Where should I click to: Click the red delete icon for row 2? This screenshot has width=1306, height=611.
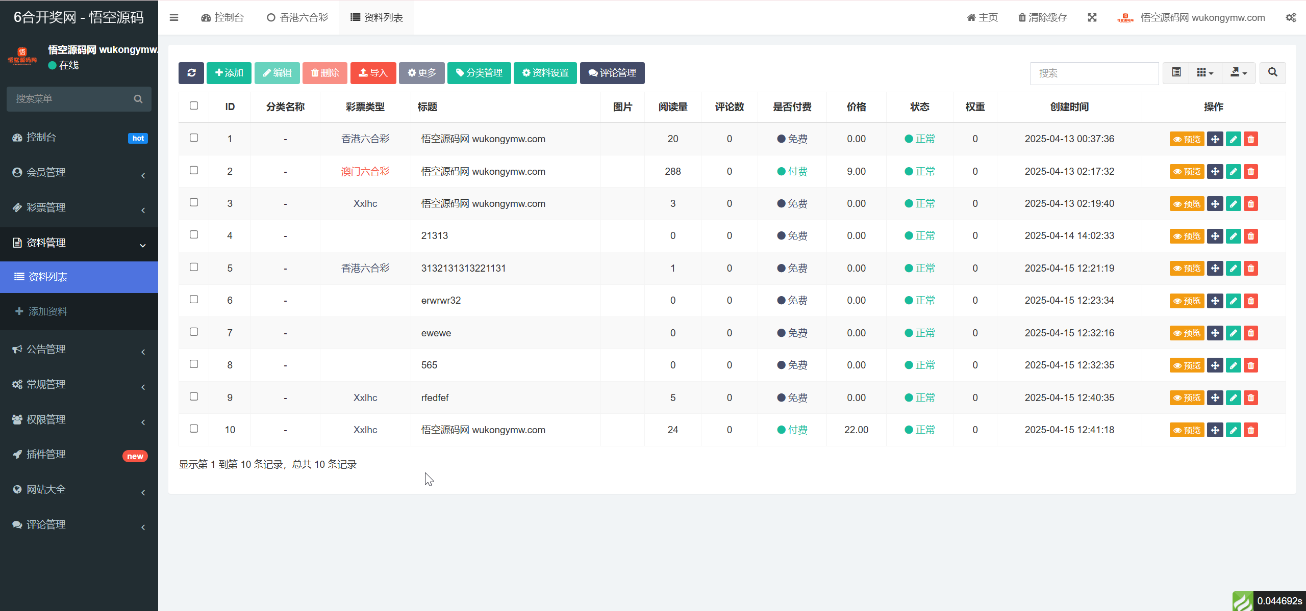click(1251, 172)
